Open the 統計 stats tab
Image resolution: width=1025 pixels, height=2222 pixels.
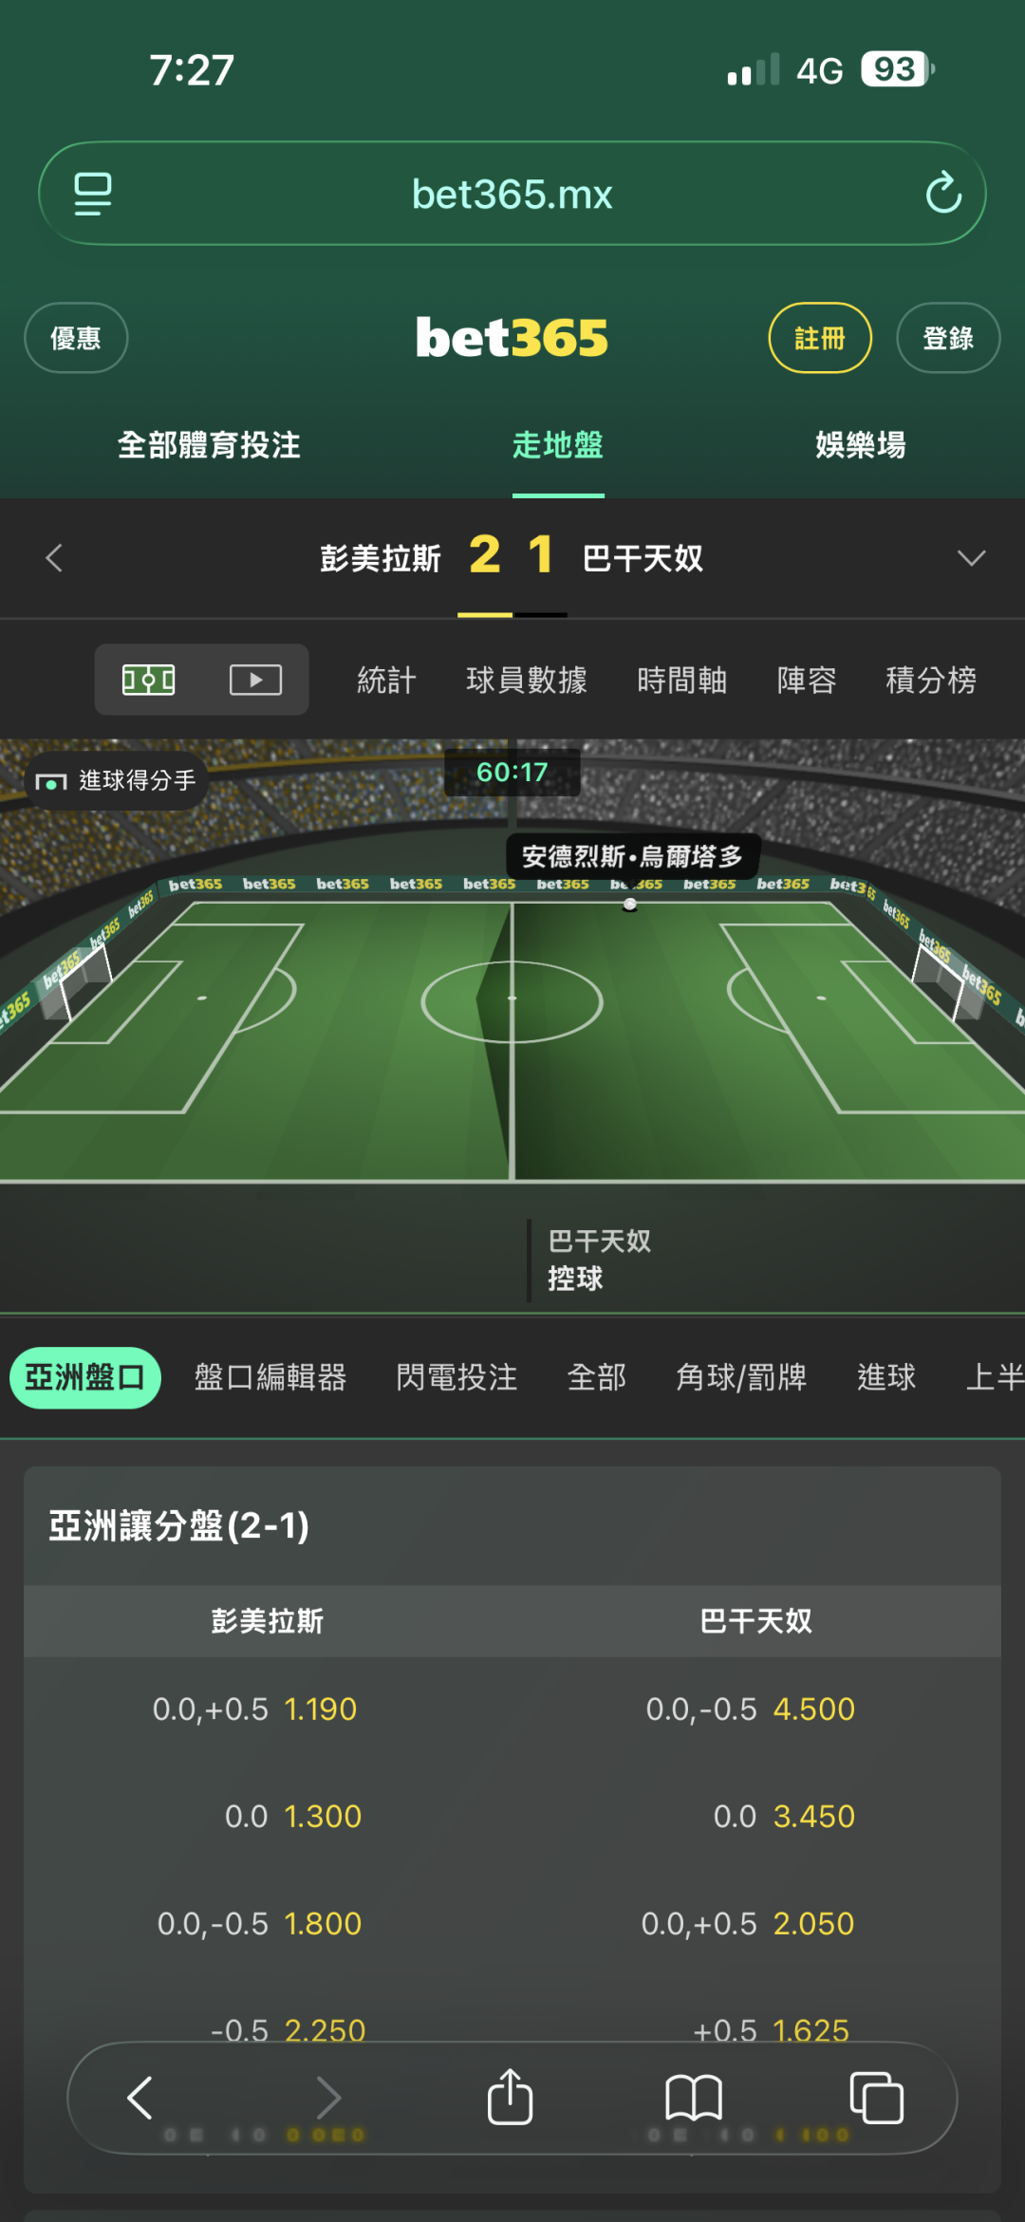[386, 680]
